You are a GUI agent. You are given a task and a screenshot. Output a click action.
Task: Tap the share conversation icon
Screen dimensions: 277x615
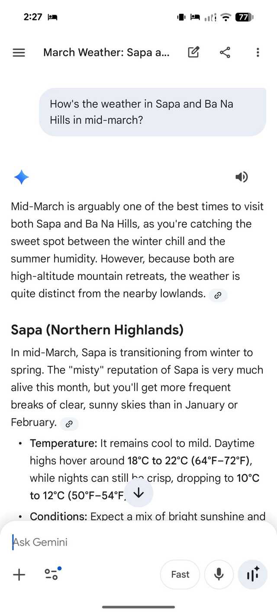(225, 53)
